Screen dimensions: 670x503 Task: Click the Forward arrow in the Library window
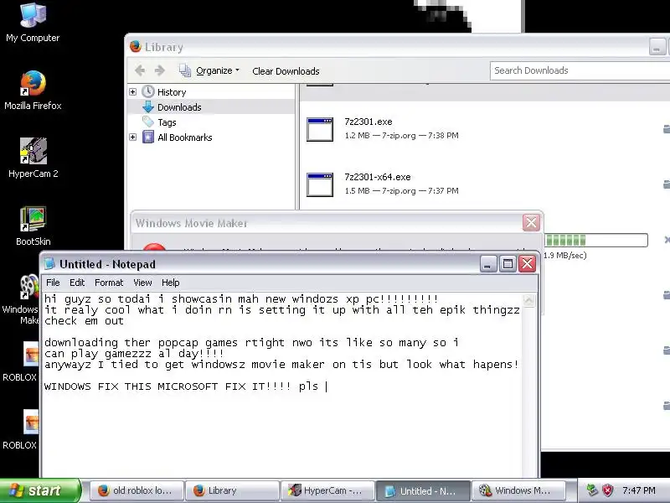pyautogui.click(x=159, y=70)
